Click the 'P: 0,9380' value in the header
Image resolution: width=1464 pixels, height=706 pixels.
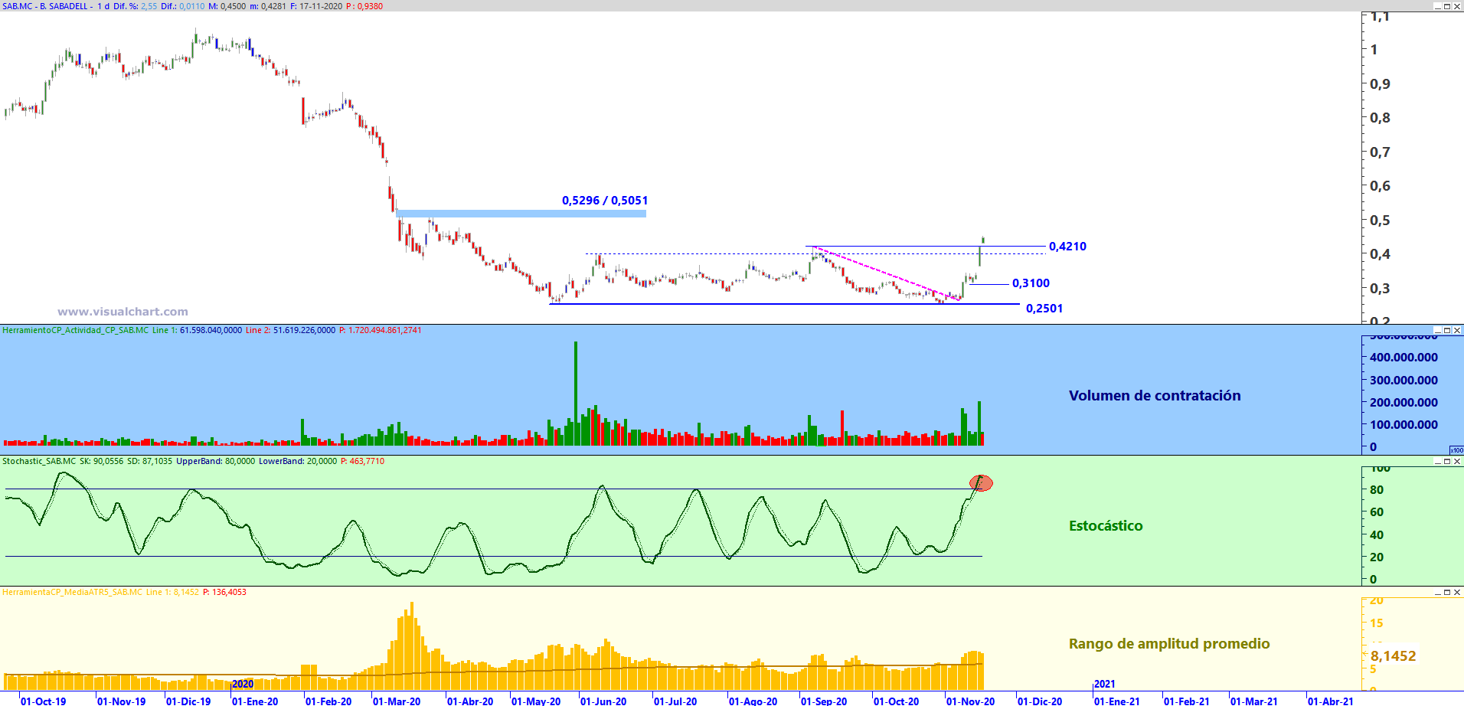click(364, 6)
